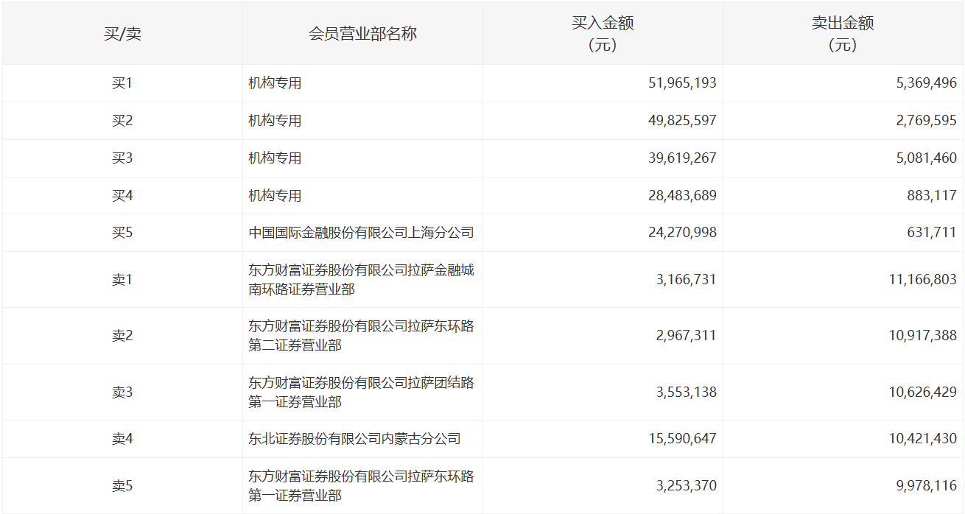
Task: Select the 买2 row label
Action: (122, 121)
